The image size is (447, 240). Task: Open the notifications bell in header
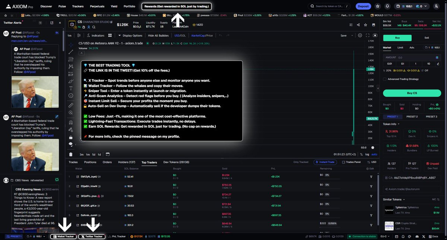387,6
